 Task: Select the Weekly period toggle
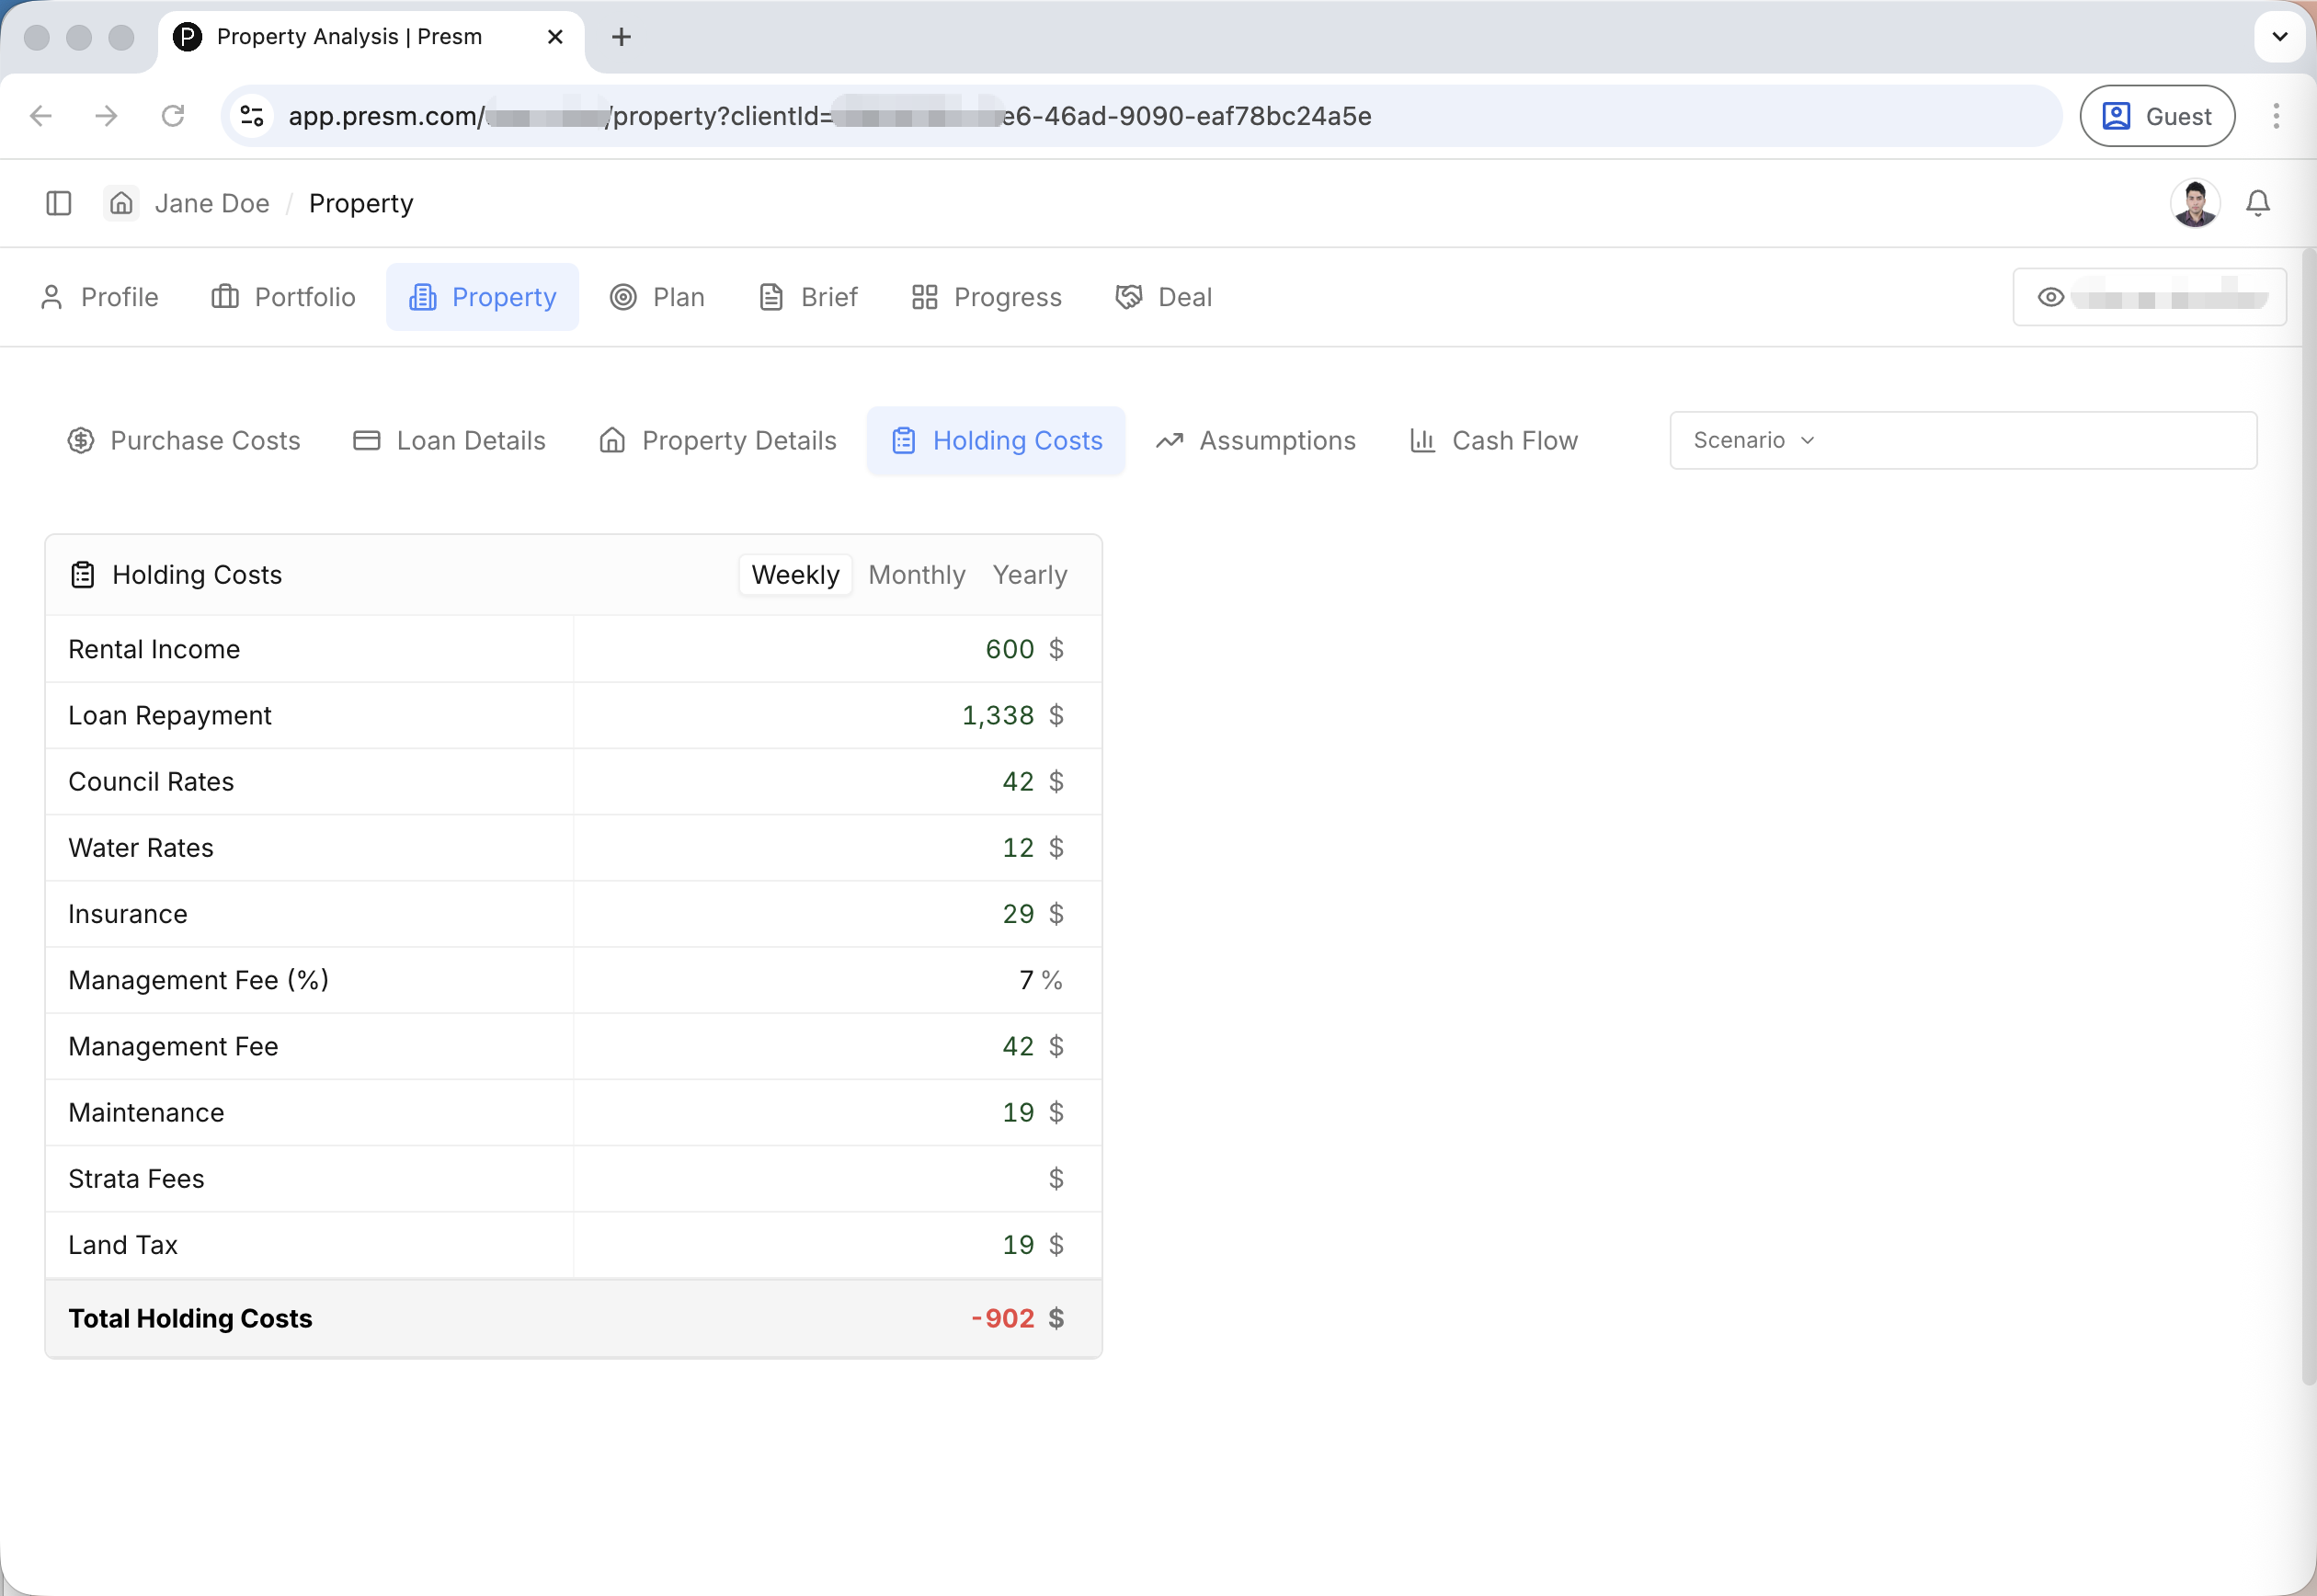[x=795, y=575]
